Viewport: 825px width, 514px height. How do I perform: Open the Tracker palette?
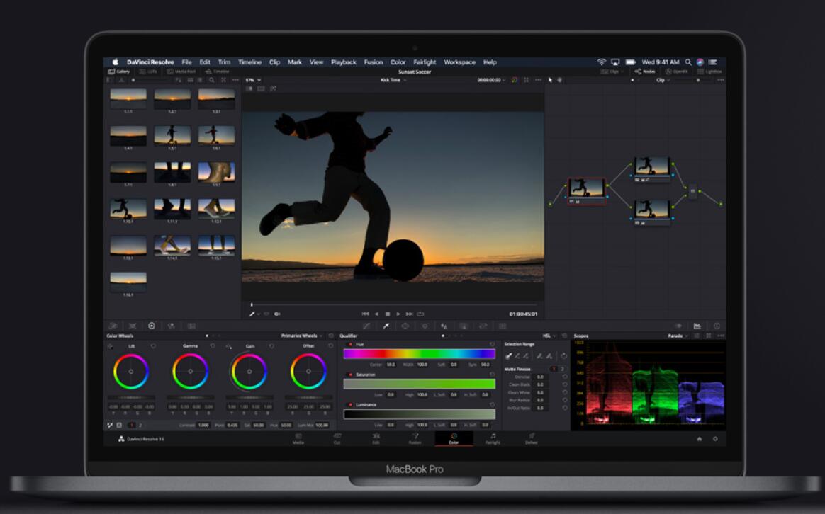(425, 326)
